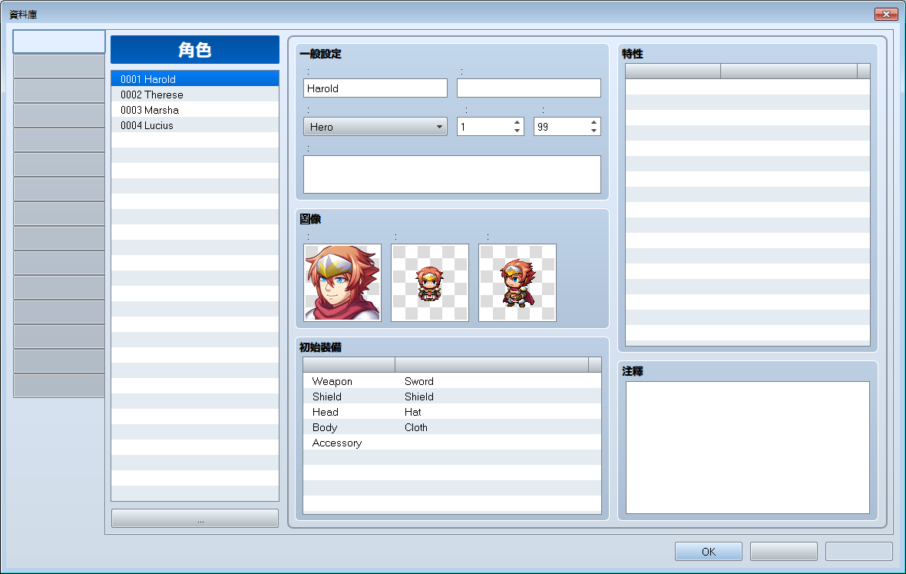Select the Weapon Sword equipment row
Screen dimensions: 906x574
point(451,381)
